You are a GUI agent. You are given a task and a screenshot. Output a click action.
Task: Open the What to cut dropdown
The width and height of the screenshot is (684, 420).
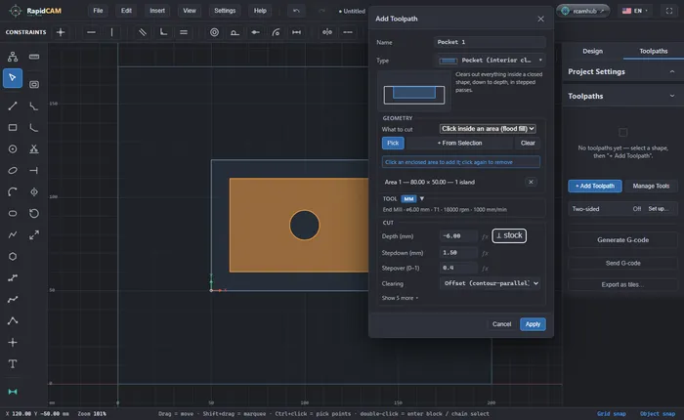[x=488, y=129]
